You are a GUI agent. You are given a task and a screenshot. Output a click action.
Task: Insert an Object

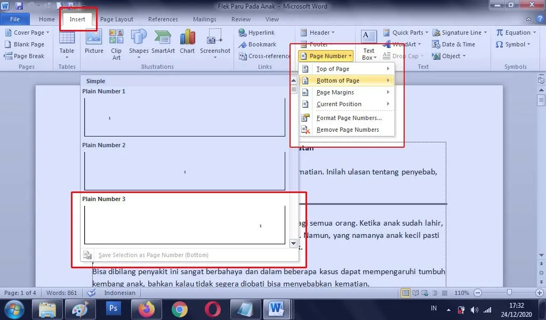(x=449, y=56)
